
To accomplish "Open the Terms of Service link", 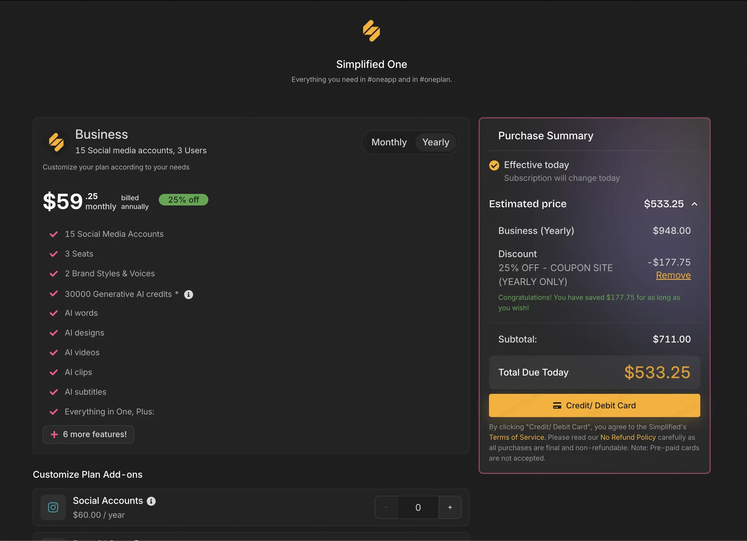I will [517, 437].
